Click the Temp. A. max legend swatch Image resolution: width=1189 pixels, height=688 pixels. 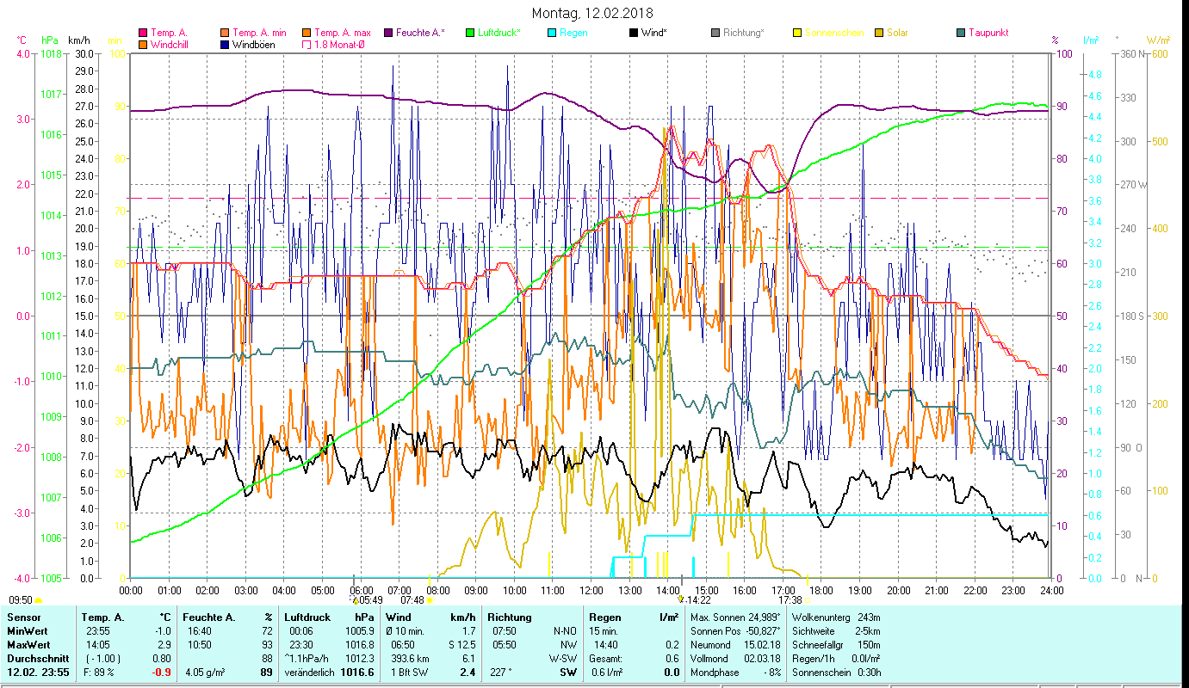305,34
